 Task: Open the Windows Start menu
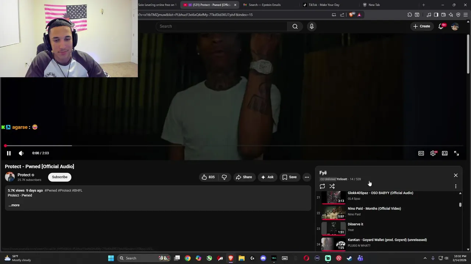click(111, 258)
